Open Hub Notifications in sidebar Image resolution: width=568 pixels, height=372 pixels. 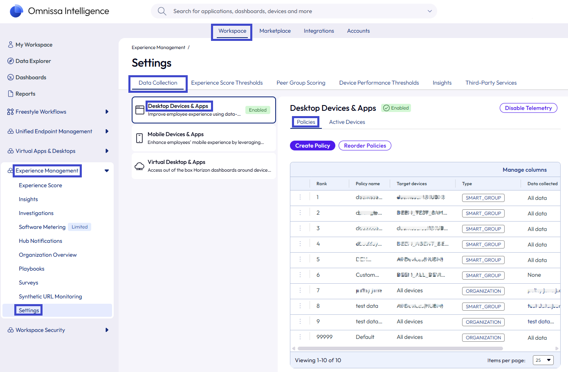point(40,241)
